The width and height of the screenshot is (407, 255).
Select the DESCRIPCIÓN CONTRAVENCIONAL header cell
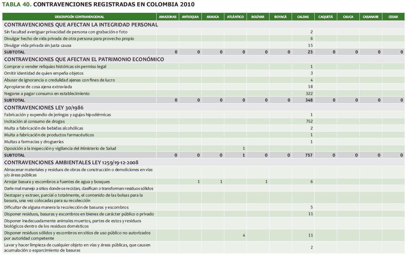click(80, 17)
